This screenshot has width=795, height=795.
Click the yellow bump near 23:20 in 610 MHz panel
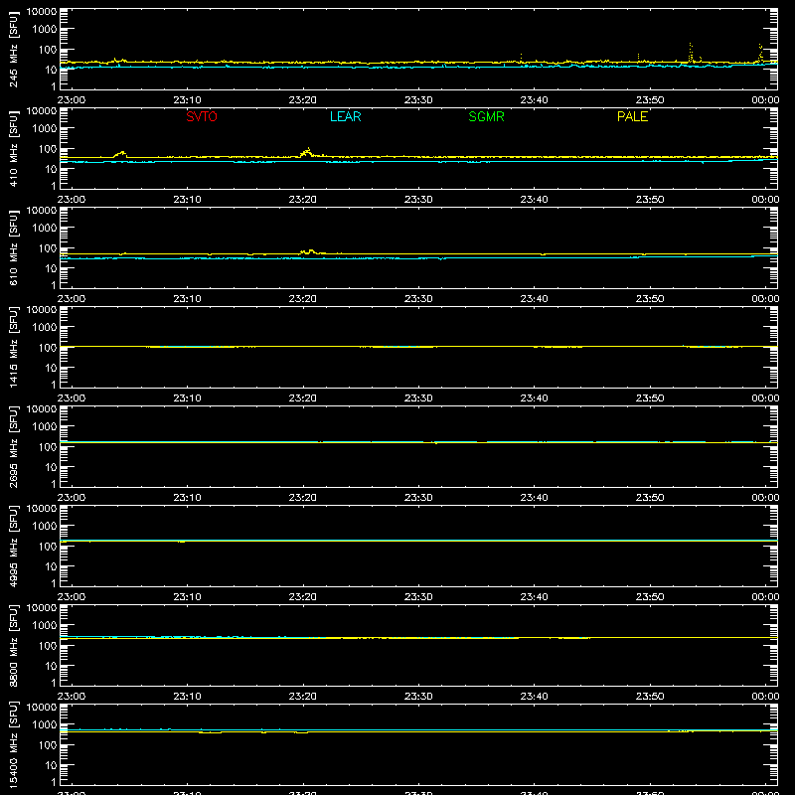pos(308,251)
